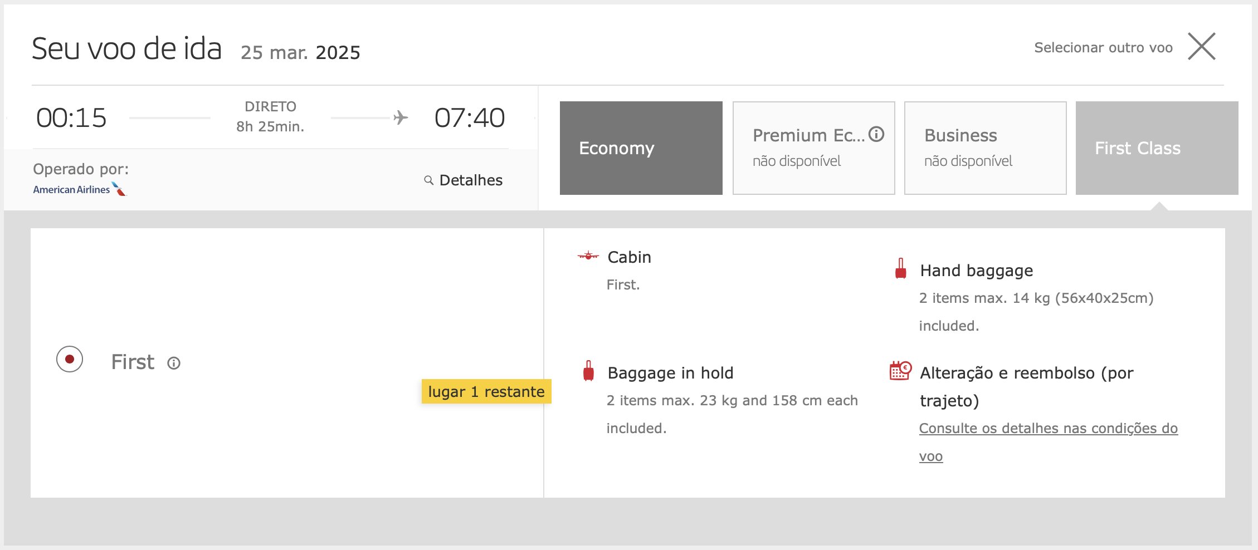This screenshot has width=1258, height=550.
Task: Select the Premium Economy tab
Action: click(x=813, y=148)
